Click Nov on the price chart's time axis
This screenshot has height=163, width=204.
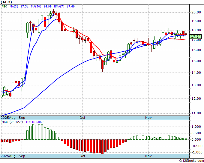(148, 118)
